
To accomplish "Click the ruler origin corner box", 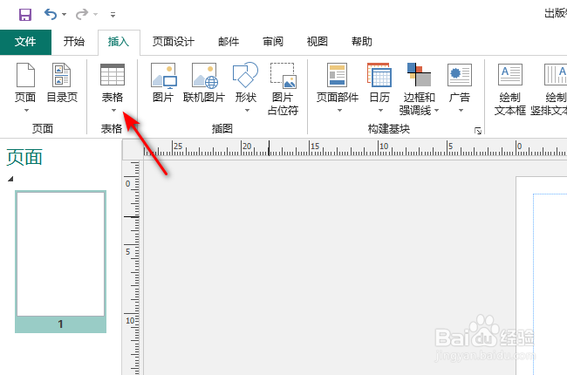I will click(x=133, y=149).
